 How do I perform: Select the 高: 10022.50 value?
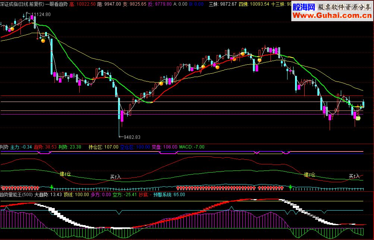pos(83,4)
